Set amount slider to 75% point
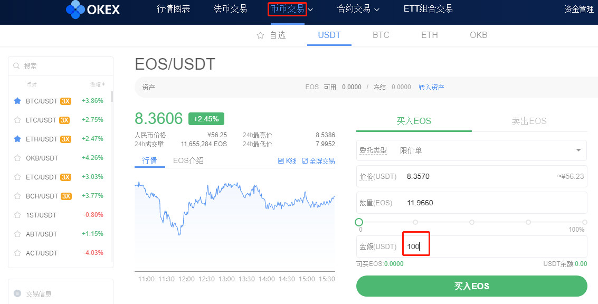This screenshot has width=598, height=304. pos(528,222)
